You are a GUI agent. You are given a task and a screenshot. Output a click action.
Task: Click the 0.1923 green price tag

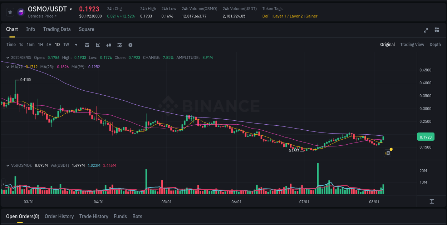426,136
